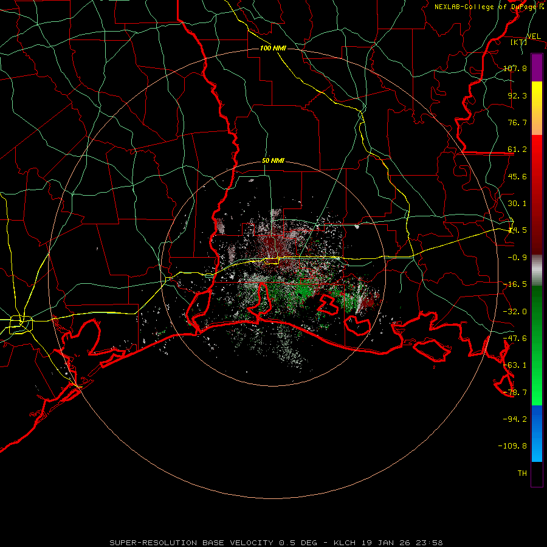Viewport: 547px width, 547px height.
Task: Click the 50 NMI range ring label
Action: [273, 161]
